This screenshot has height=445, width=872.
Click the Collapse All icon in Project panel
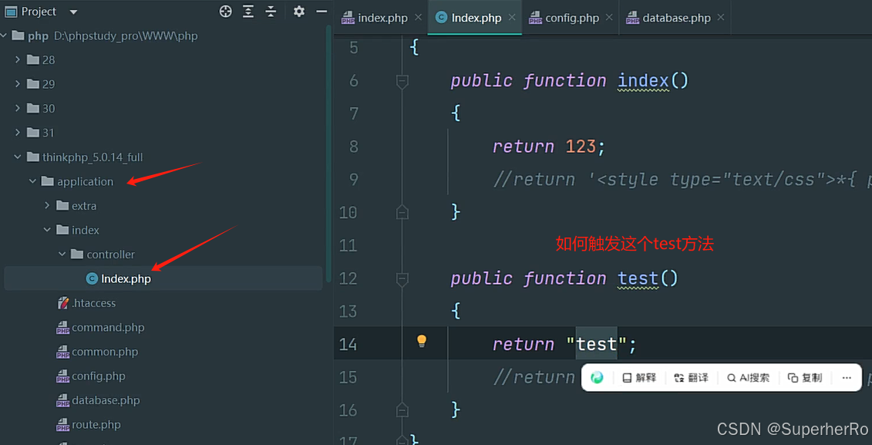pyautogui.click(x=271, y=11)
